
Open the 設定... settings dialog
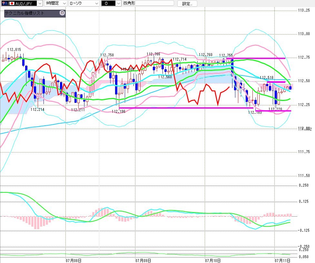pos(187,4)
